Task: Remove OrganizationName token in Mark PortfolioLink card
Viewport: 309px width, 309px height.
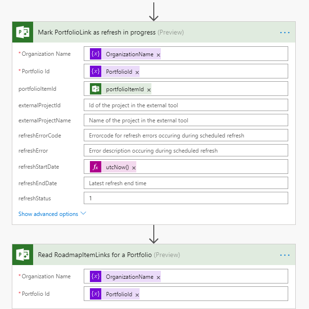Action: click(x=158, y=55)
